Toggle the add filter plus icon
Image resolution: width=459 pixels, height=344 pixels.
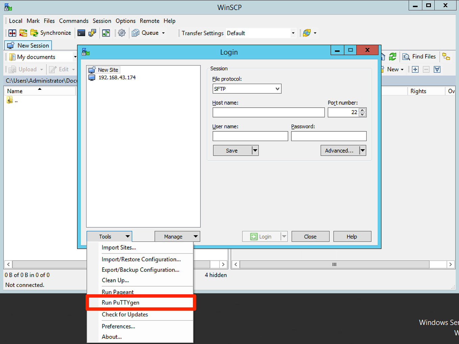[415, 69]
